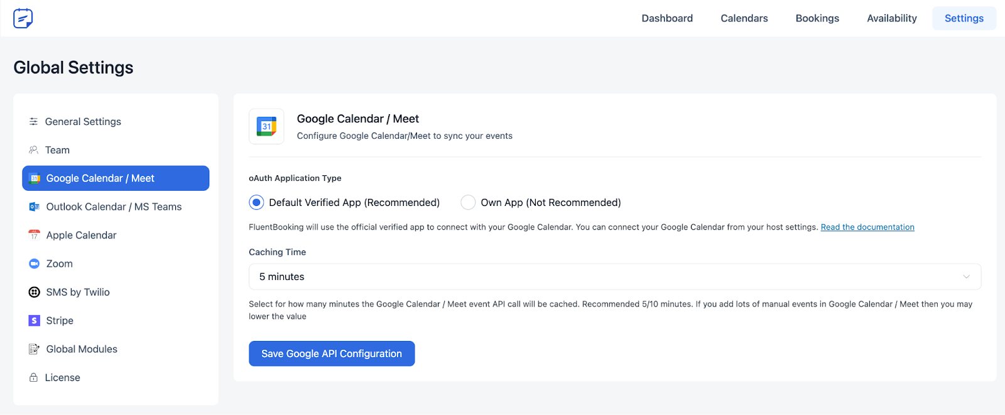Click the oAuth Application Type label
Viewport: 1005px width, 415px height.
pyautogui.click(x=295, y=178)
